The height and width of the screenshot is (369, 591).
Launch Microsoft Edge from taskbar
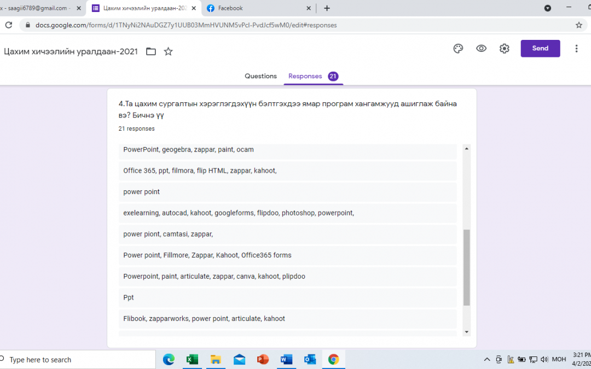click(169, 360)
